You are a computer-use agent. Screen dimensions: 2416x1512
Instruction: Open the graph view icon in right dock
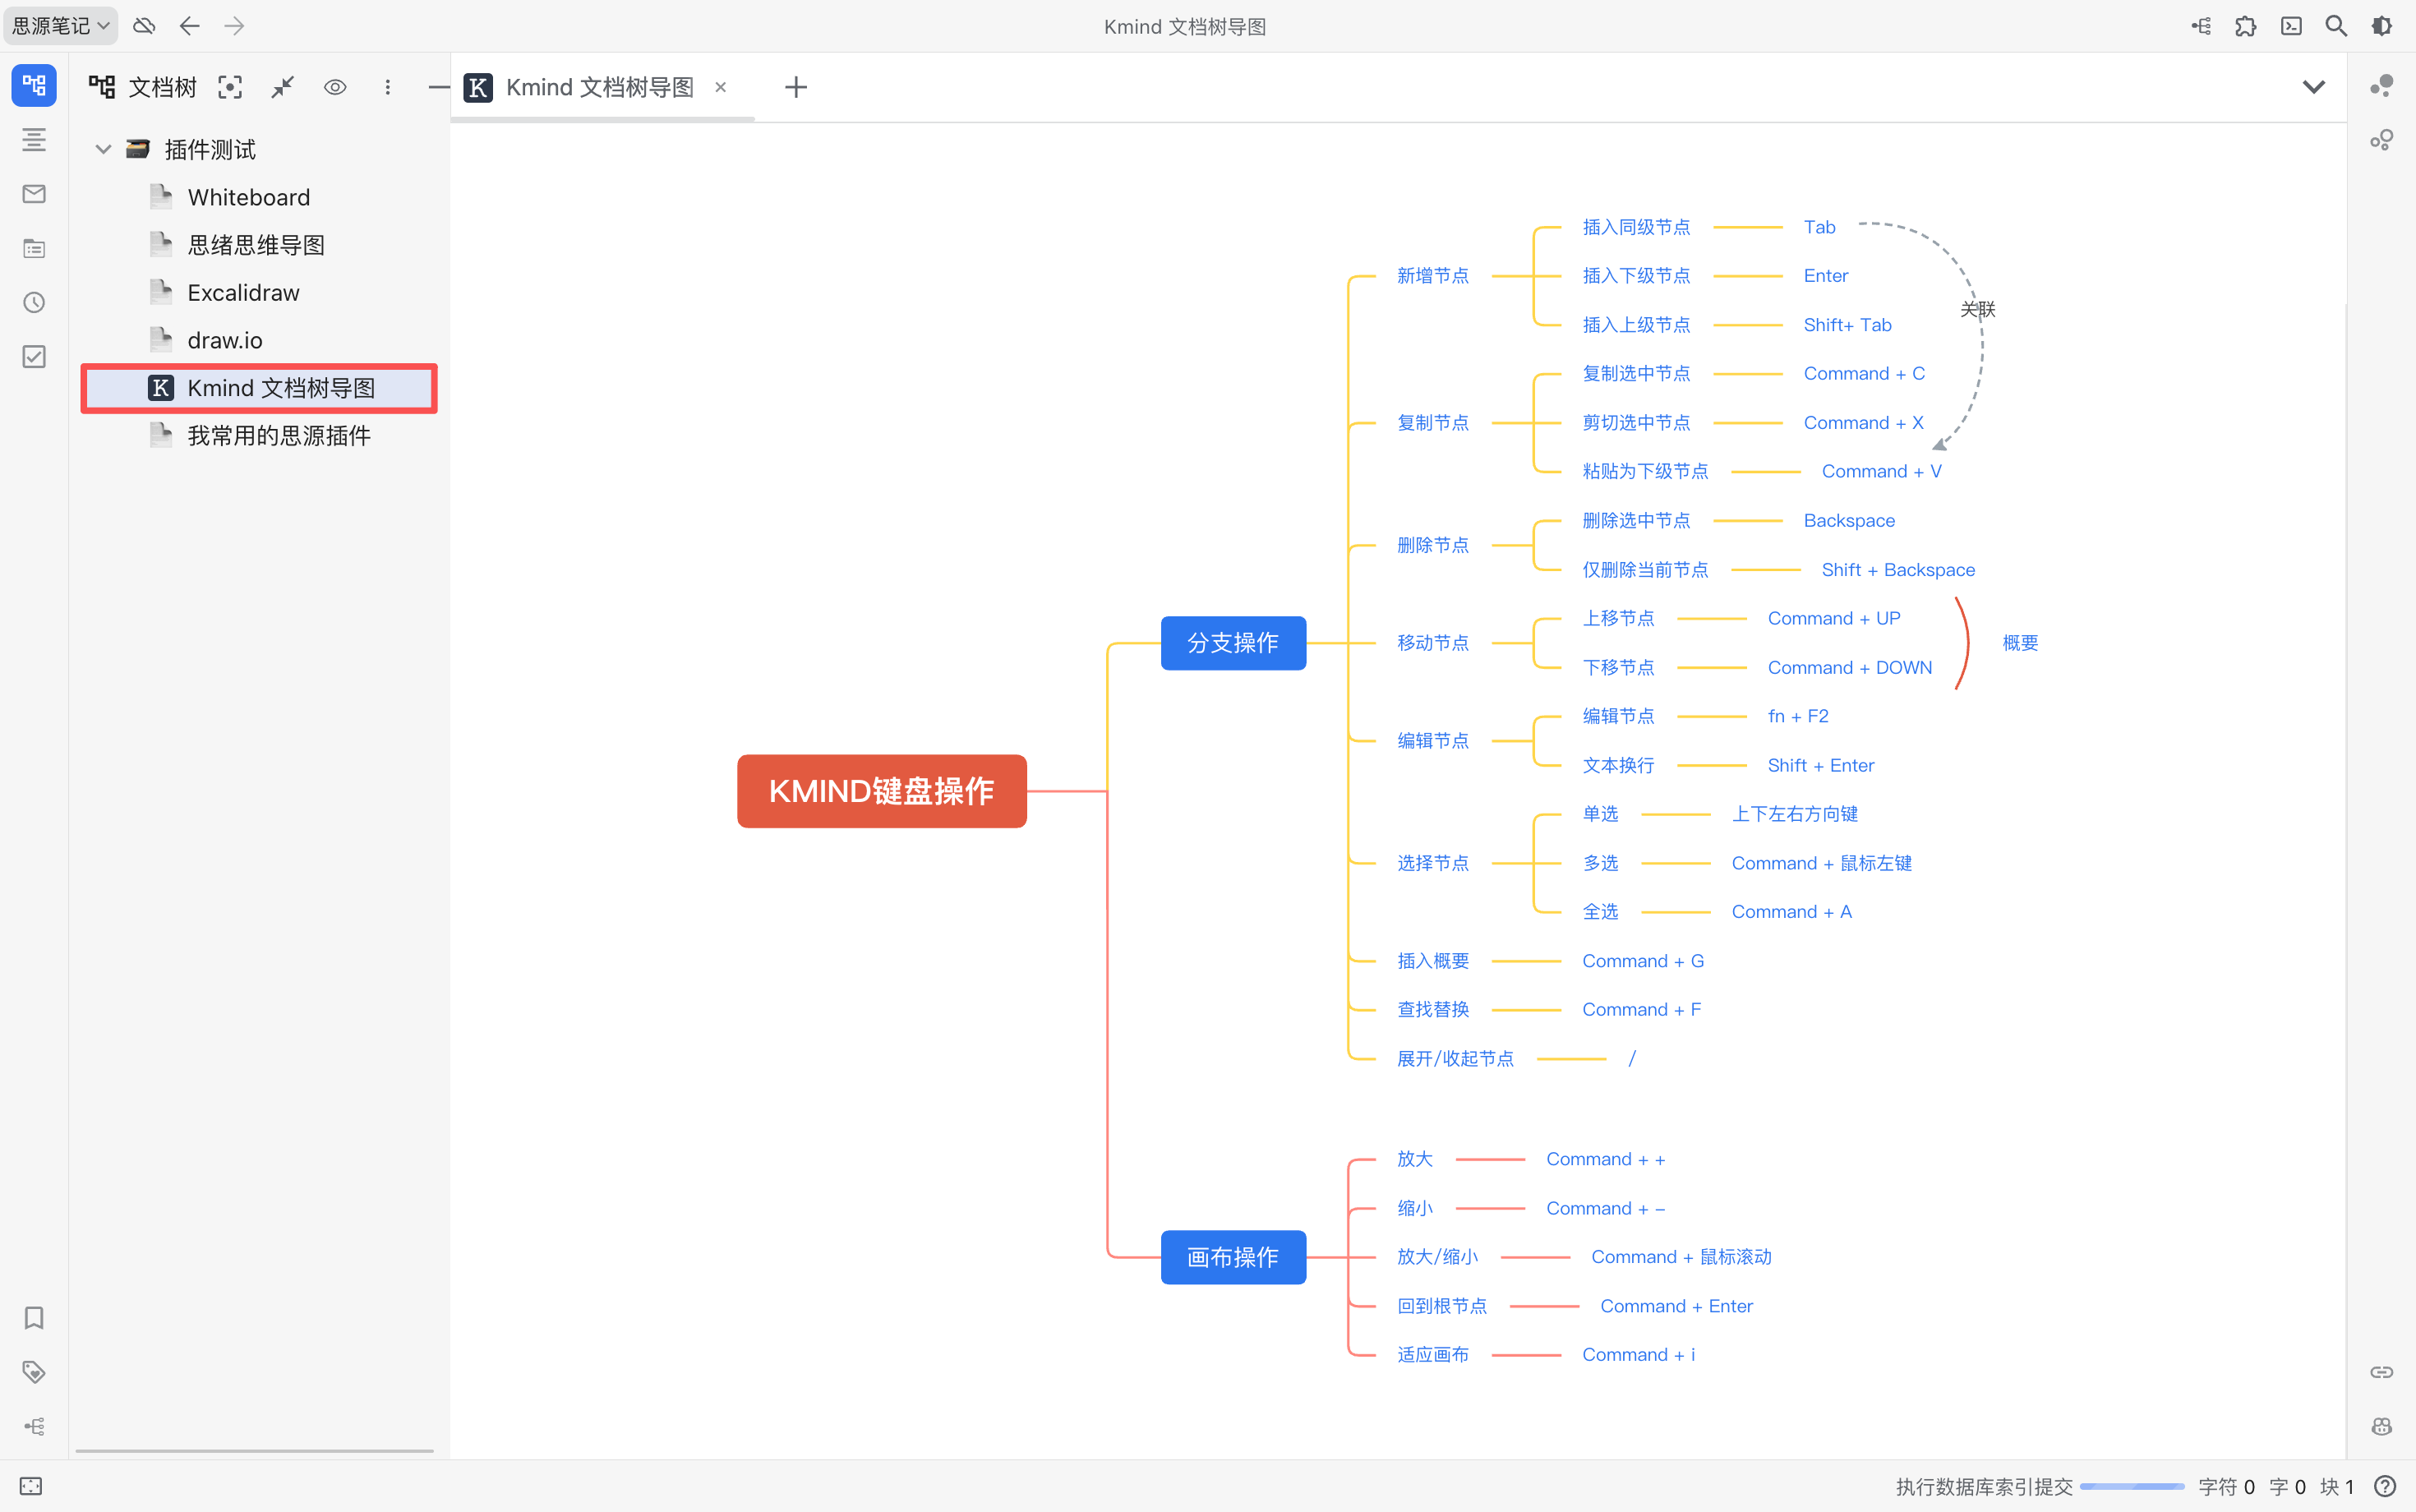coord(2382,86)
